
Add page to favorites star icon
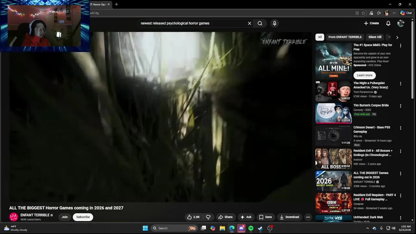[x=363, y=13]
